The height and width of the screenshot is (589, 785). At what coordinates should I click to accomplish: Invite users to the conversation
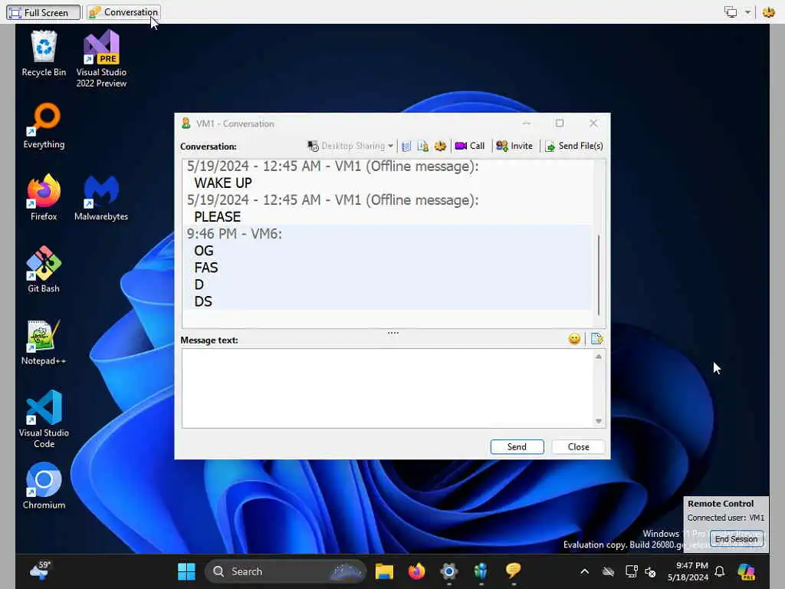point(514,146)
